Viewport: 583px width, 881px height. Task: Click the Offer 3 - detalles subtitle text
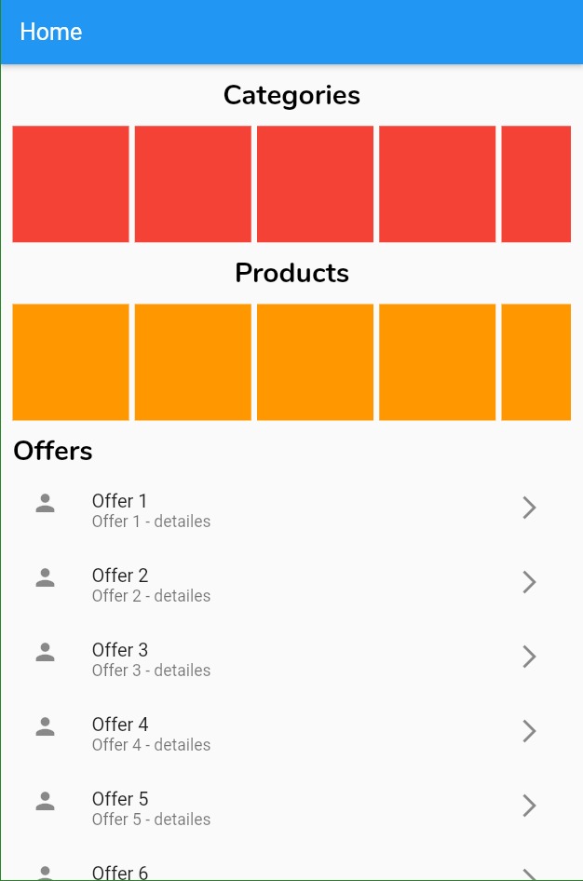(x=151, y=671)
